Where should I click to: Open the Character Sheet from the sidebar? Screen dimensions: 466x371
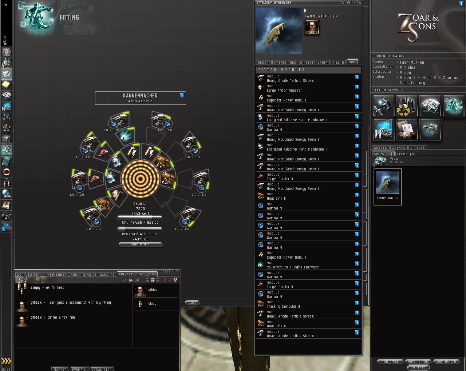click(x=7, y=52)
